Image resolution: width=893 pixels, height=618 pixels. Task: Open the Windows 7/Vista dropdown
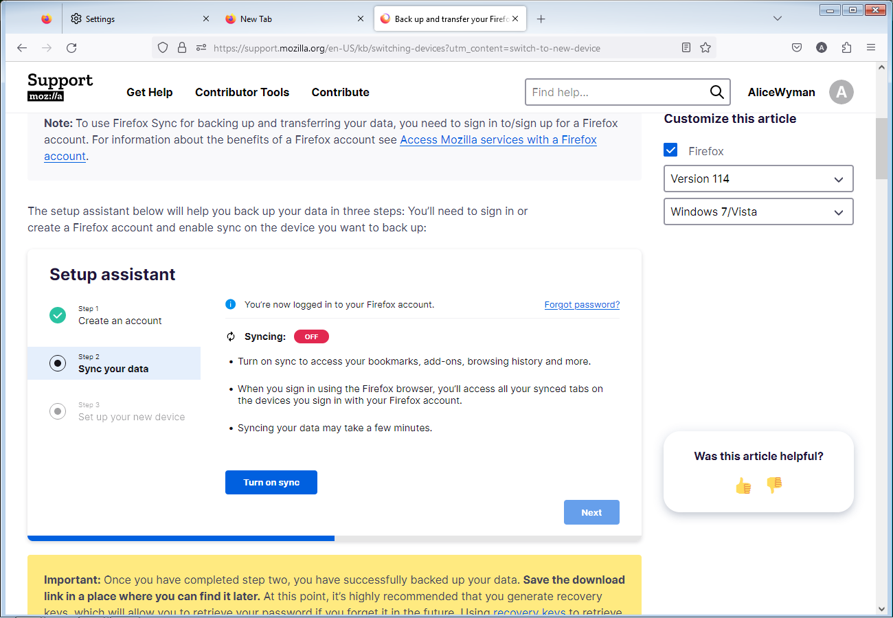[758, 211]
